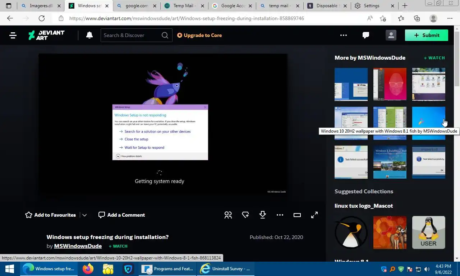
Task: Click WATCH beside the author name
Action: click(x=118, y=246)
